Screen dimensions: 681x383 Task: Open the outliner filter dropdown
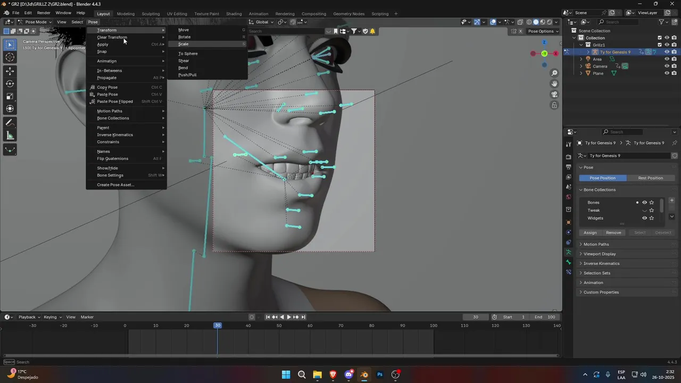coord(663,22)
